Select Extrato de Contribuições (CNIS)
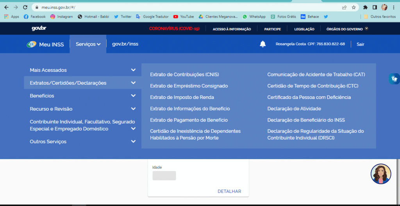 point(184,75)
